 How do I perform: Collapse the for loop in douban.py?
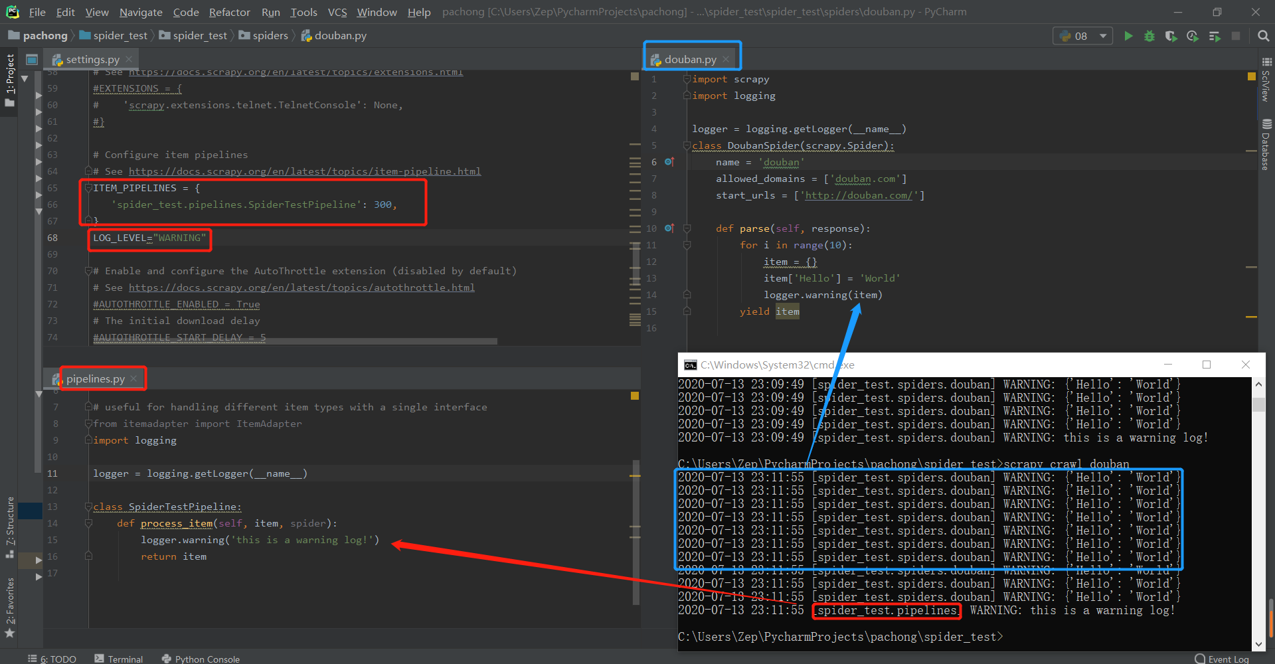point(687,245)
